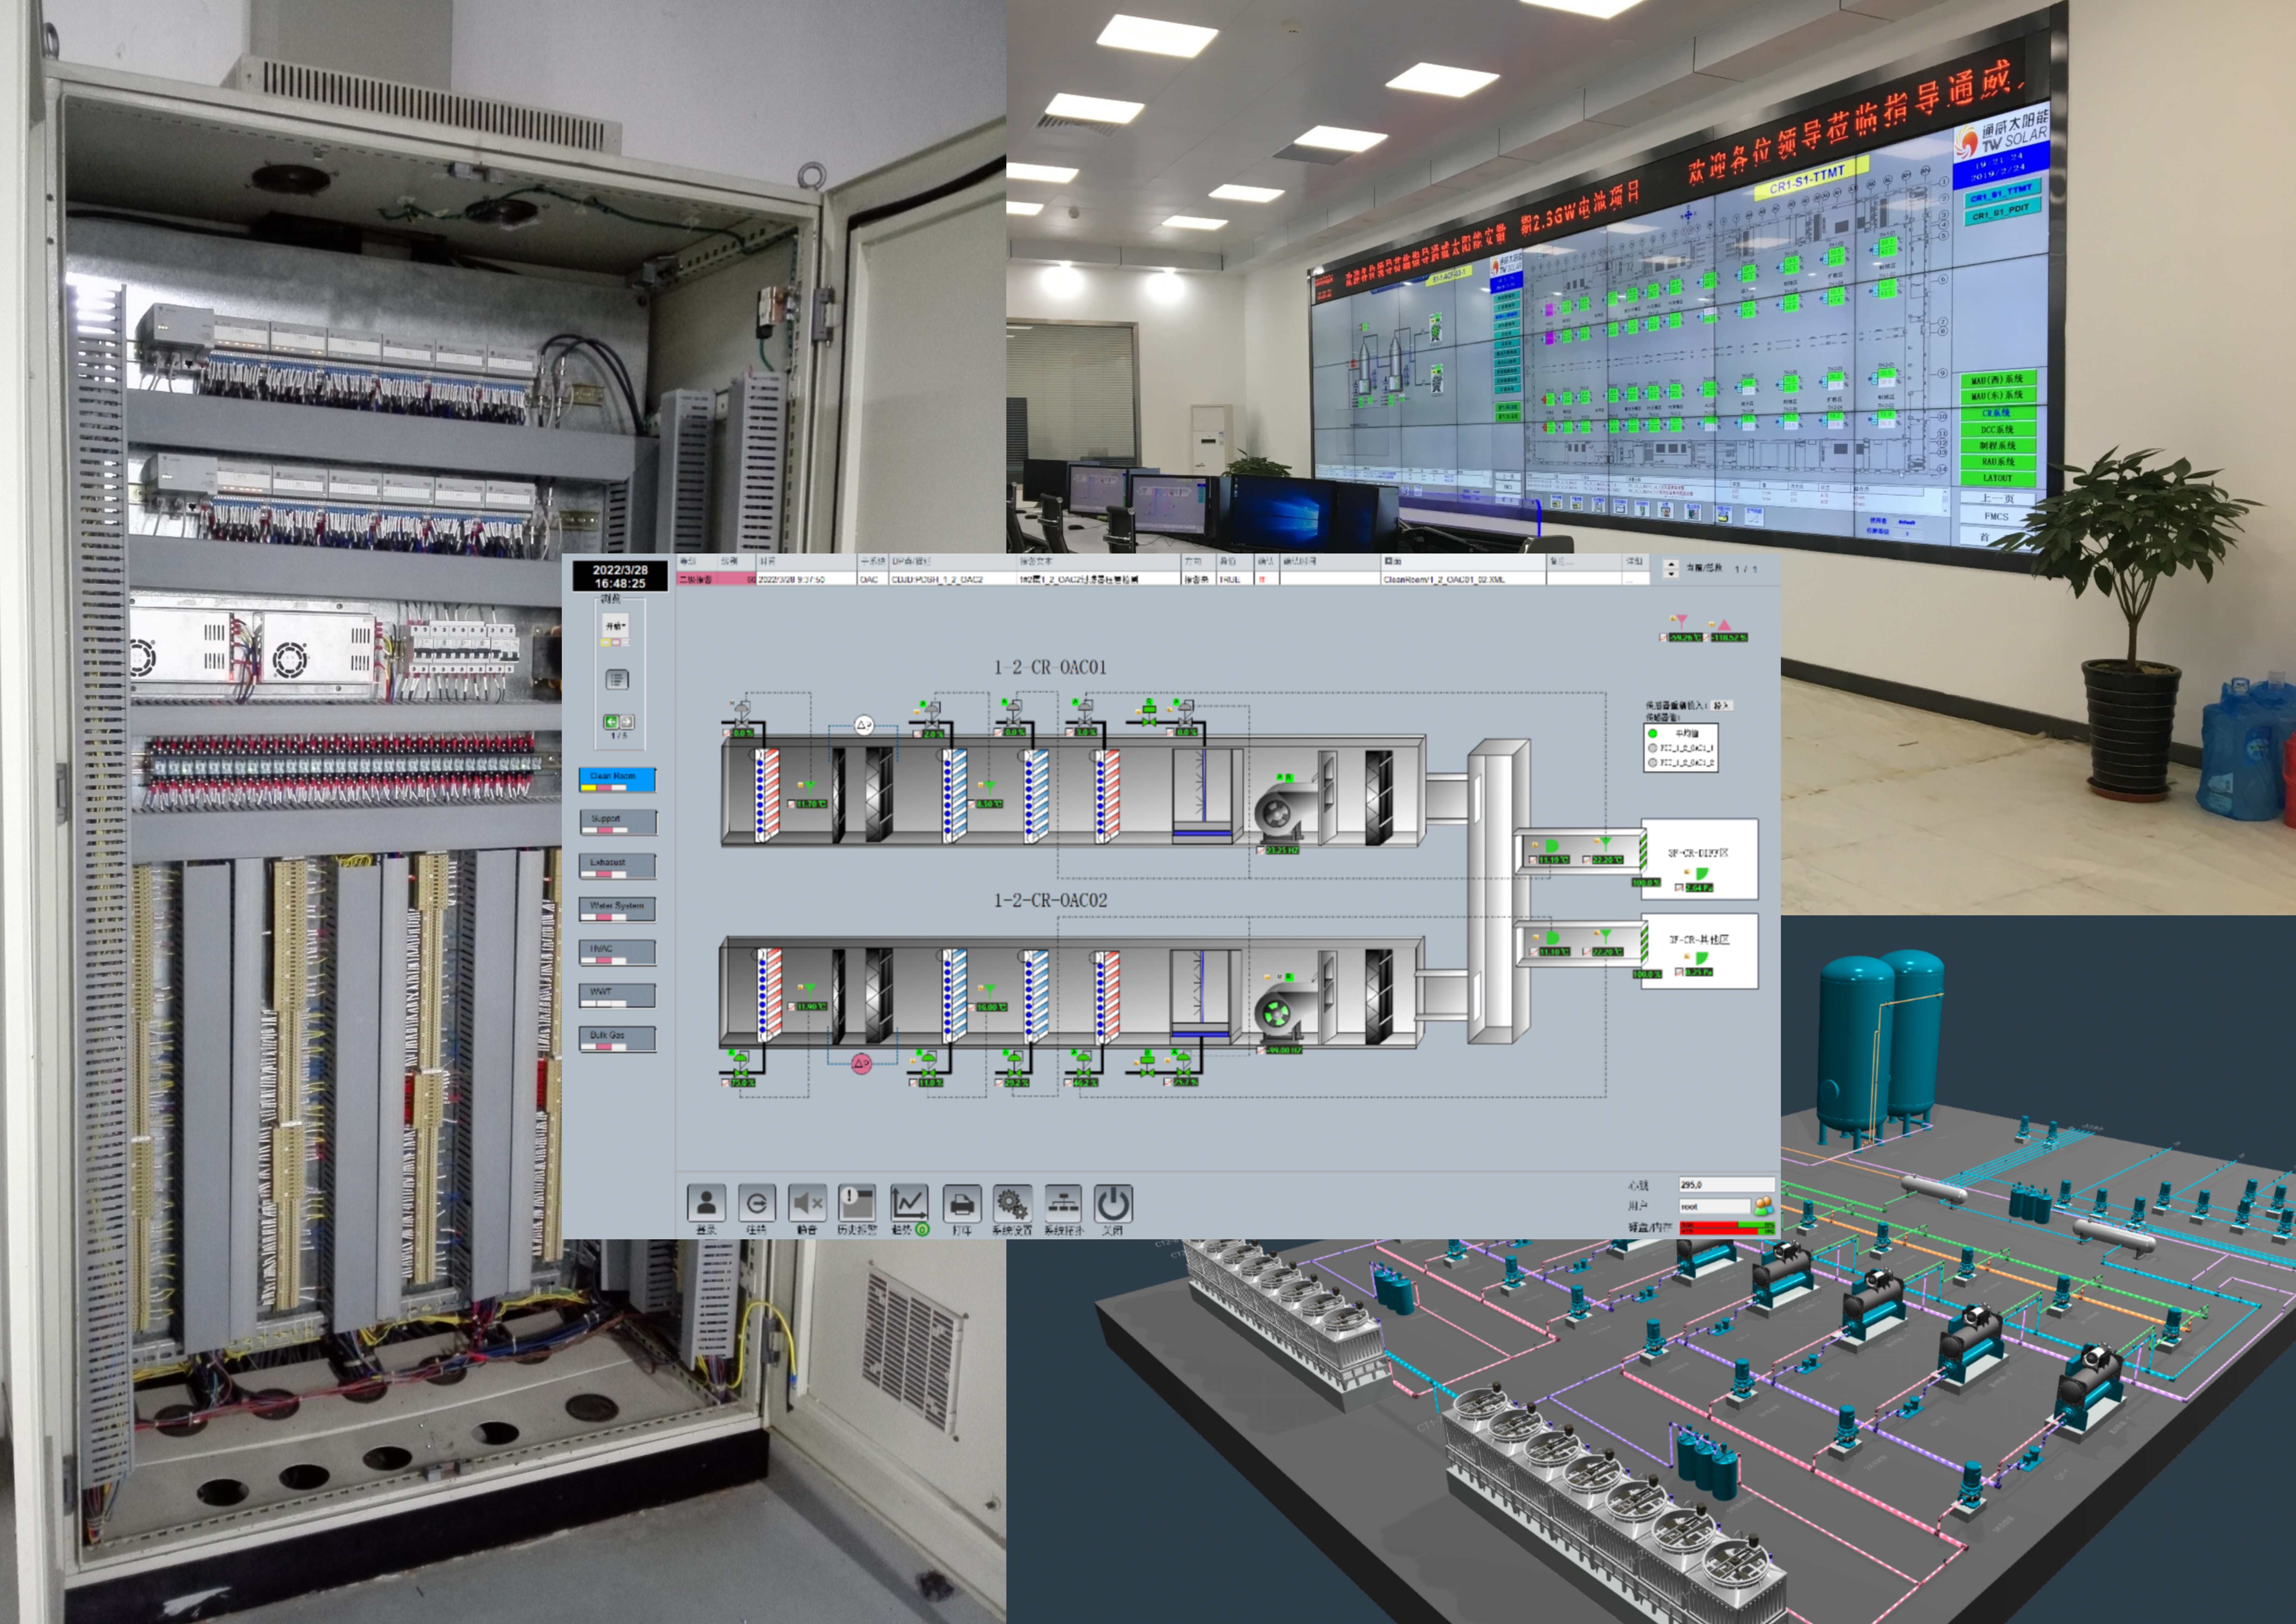Screen dimensions: 2296x1624
Task: Select the average value radio option (平均值)
Action: pos(1653,734)
